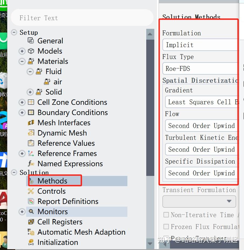Screen dimensions: 244x250
Task: Click the Models cube icon
Action: pos(31,51)
